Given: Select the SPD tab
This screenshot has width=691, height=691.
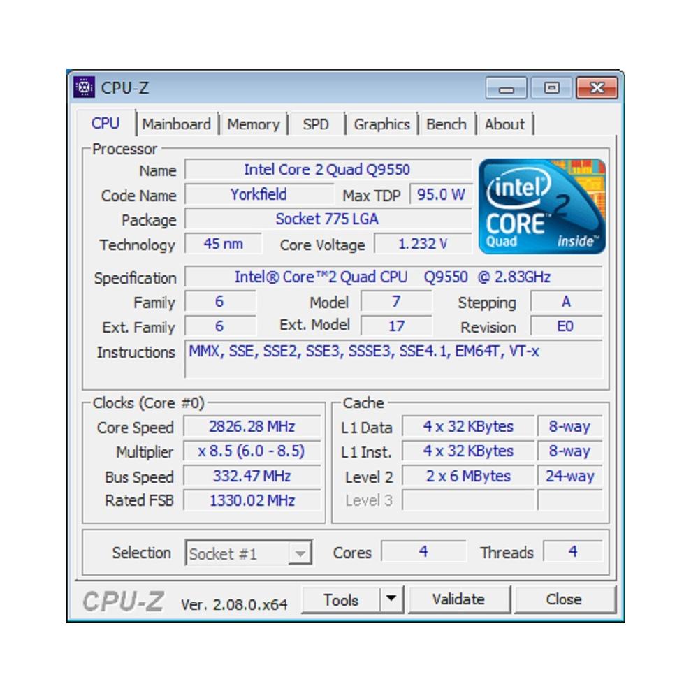Looking at the screenshot, I should (316, 124).
